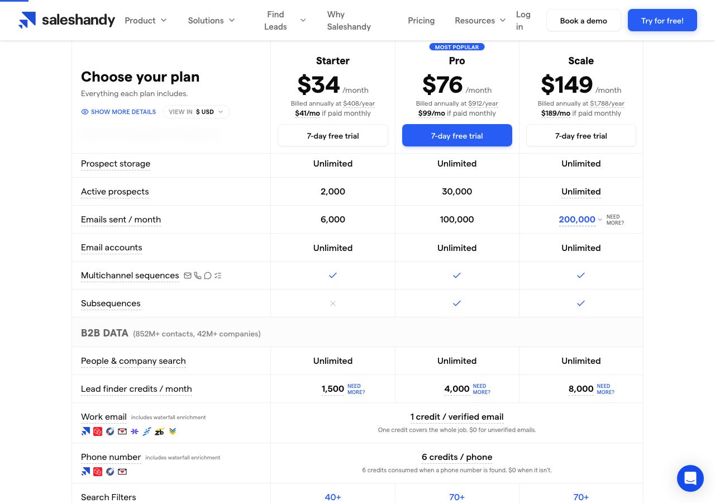Click Need More? beside 200,000 emails
The height and width of the screenshot is (503, 715).
[x=615, y=220]
